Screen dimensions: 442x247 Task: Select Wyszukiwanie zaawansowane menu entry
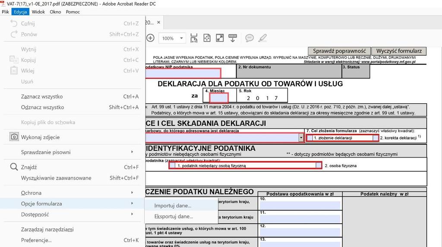coord(72,177)
